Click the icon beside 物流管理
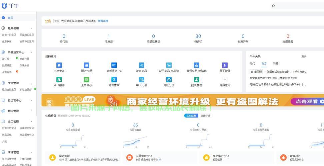The width and height of the screenshot is (324, 166). click(x=3, y=111)
